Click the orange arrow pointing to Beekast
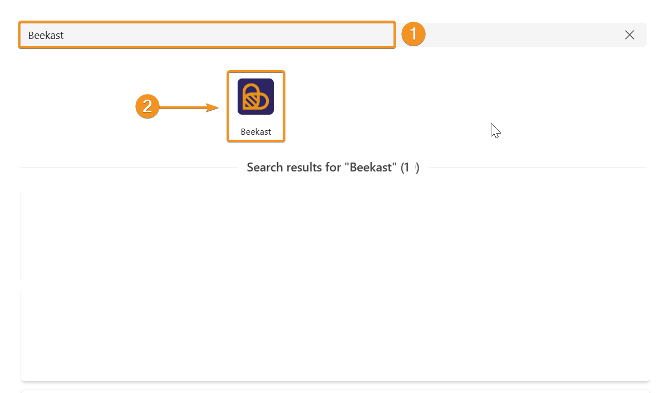The image size is (665, 393). point(189,107)
